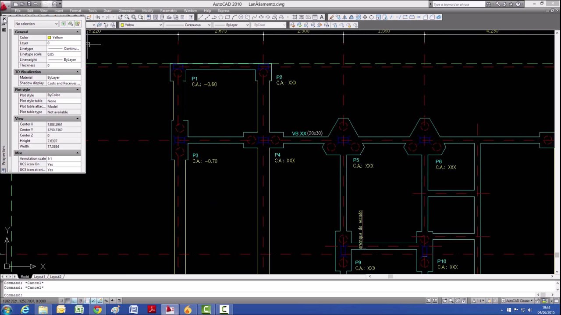
Task: Select the Explode tool
Action: point(439,17)
